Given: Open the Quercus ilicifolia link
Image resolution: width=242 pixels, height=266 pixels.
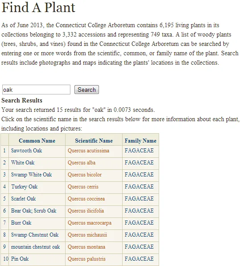Looking at the screenshot, I should 86,211.
